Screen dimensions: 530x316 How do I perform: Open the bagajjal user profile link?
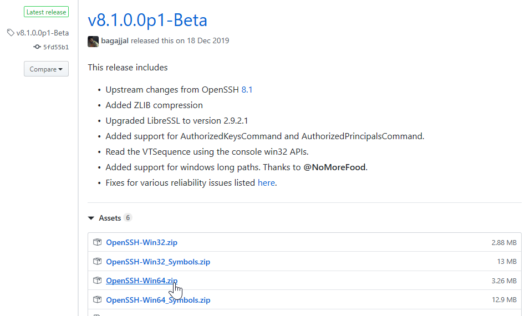coord(115,40)
